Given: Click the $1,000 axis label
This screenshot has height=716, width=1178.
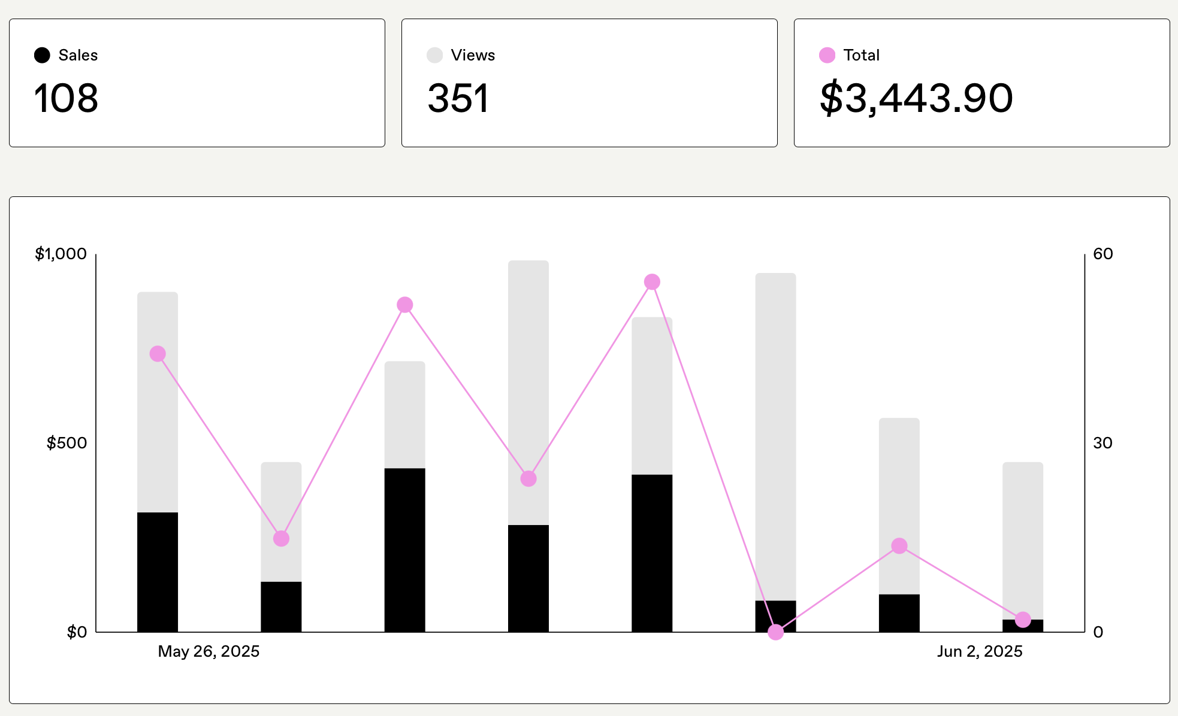Looking at the screenshot, I should [x=61, y=254].
